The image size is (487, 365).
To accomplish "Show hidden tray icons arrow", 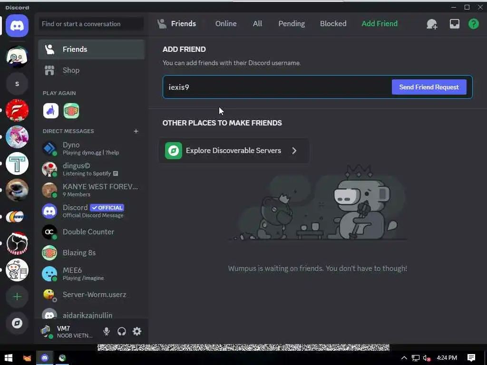I will coord(404,358).
